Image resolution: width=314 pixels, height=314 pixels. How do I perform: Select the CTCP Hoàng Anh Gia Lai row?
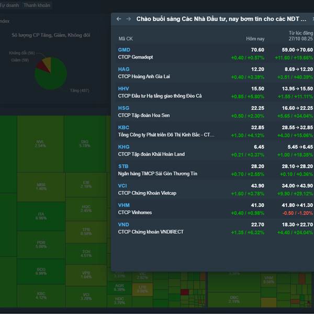(x=215, y=73)
